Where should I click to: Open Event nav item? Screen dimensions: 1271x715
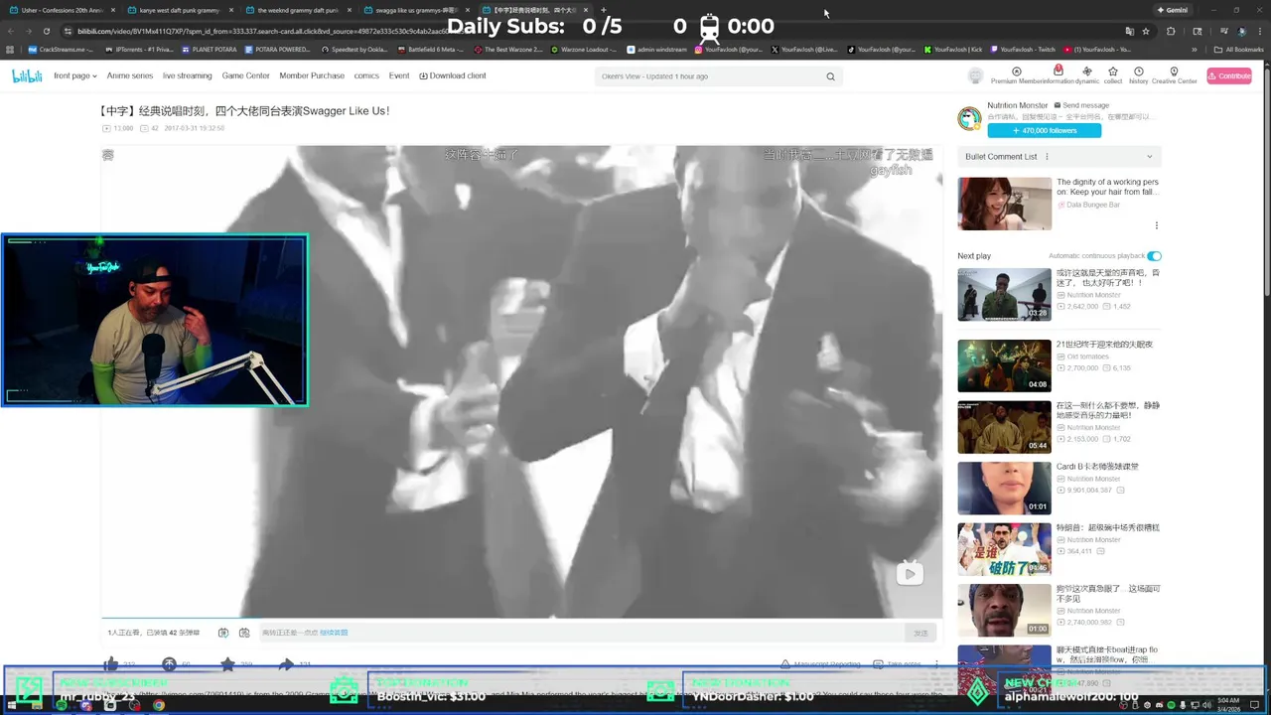(399, 75)
